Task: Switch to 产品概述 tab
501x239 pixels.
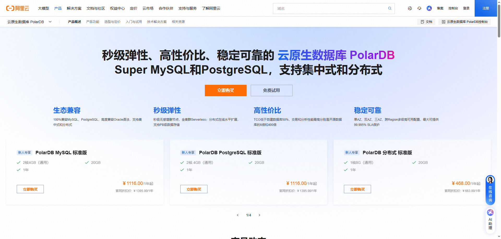Action: 75,22
